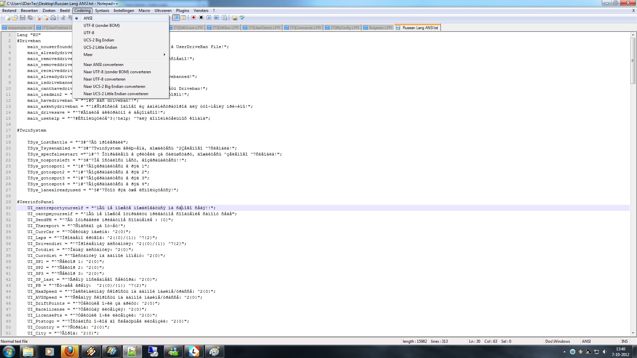Click the Cut scissors toolbar icon
Image resolution: width=637 pixels, height=358 pixels.
click(x=63, y=18)
